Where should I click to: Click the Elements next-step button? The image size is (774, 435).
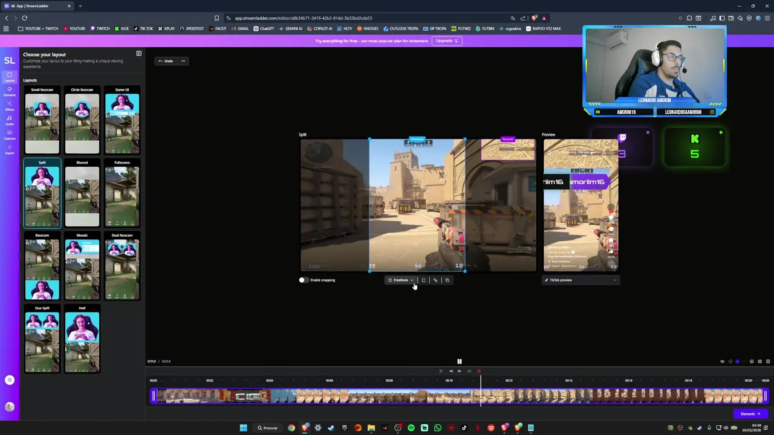[x=750, y=414]
